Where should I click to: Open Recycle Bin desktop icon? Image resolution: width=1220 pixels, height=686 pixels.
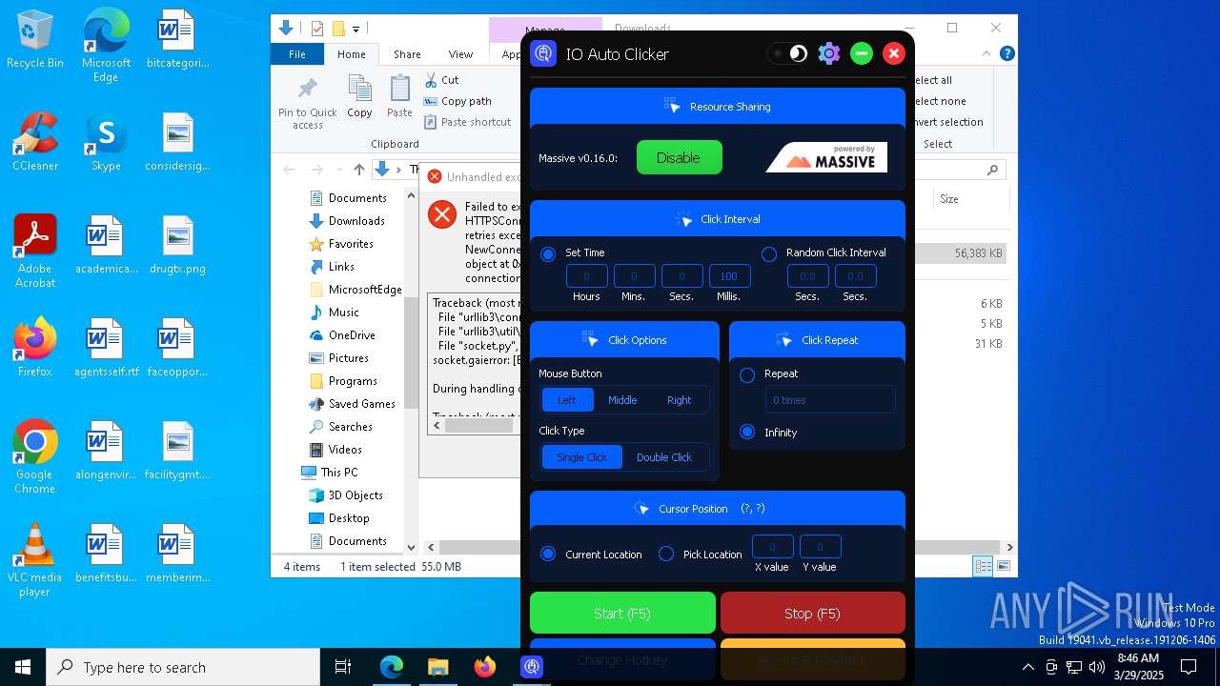click(x=35, y=40)
